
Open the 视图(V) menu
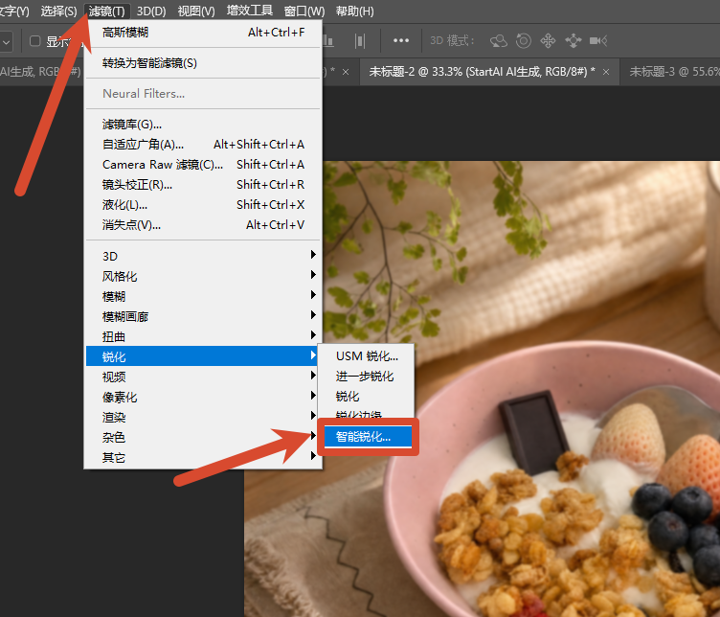pos(196,11)
